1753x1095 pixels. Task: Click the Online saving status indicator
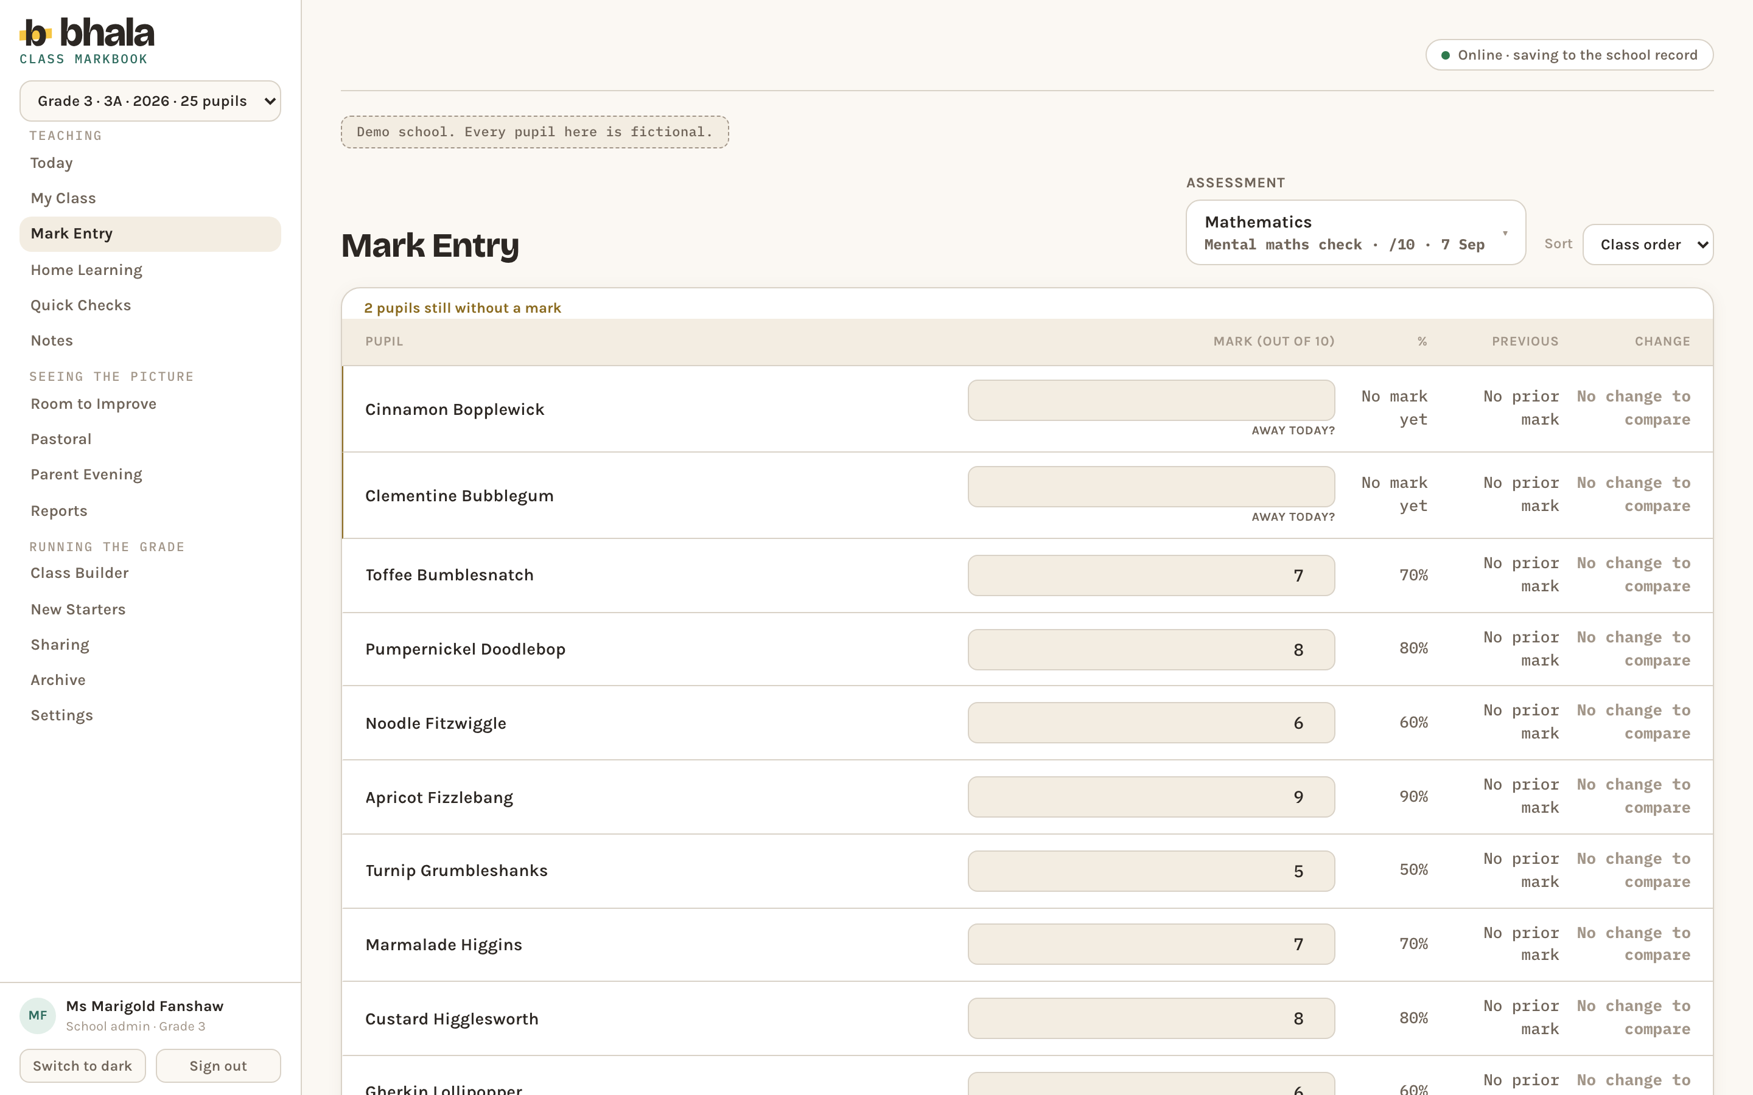pyautogui.click(x=1569, y=55)
